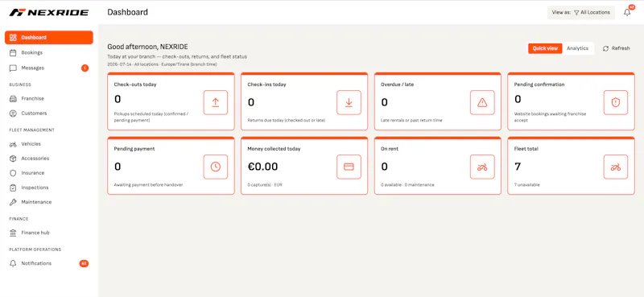Open Bookings from the sidebar

49,52
